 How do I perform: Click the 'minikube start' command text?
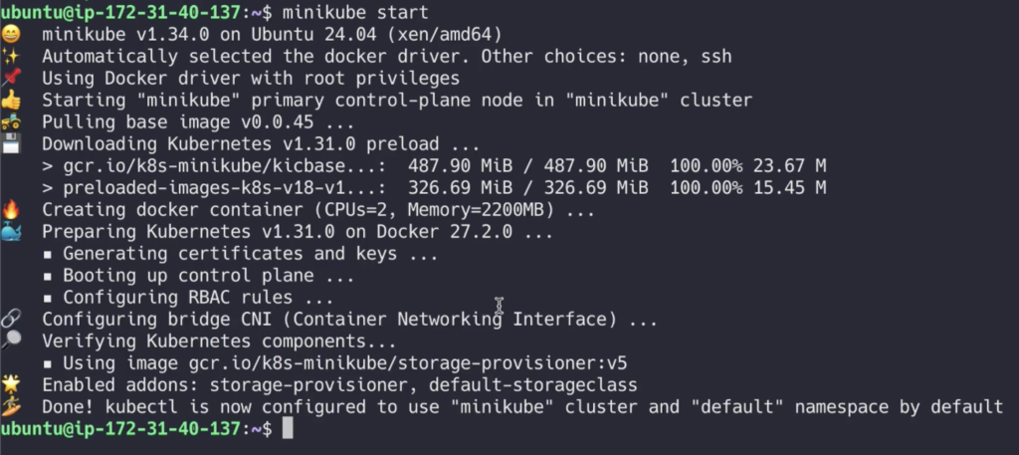[x=355, y=12]
